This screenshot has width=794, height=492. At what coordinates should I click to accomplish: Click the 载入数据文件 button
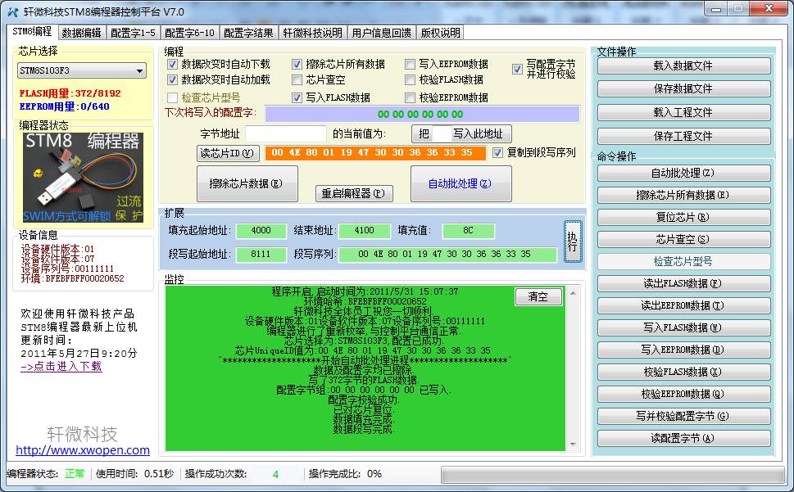(x=683, y=65)
